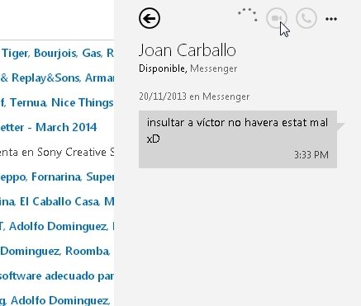361x306 pixels.
Task: Start a voice call via phone icon
Action: coord(306,18)
